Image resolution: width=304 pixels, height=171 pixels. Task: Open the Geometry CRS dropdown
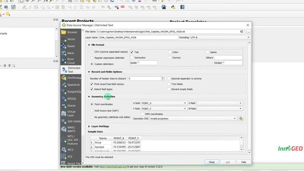[193, 118]
